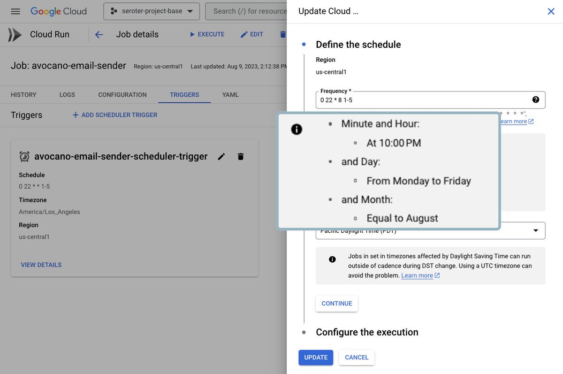Click the avocano-email-sender-scheduler-trigger name

pos(121,156)
